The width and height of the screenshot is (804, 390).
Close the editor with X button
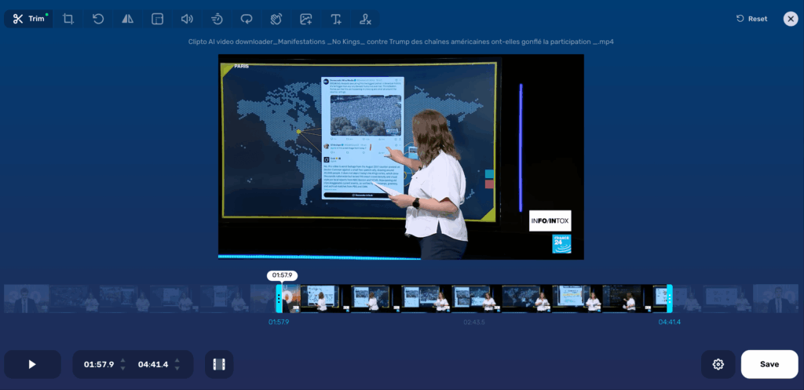pos(791,19)
